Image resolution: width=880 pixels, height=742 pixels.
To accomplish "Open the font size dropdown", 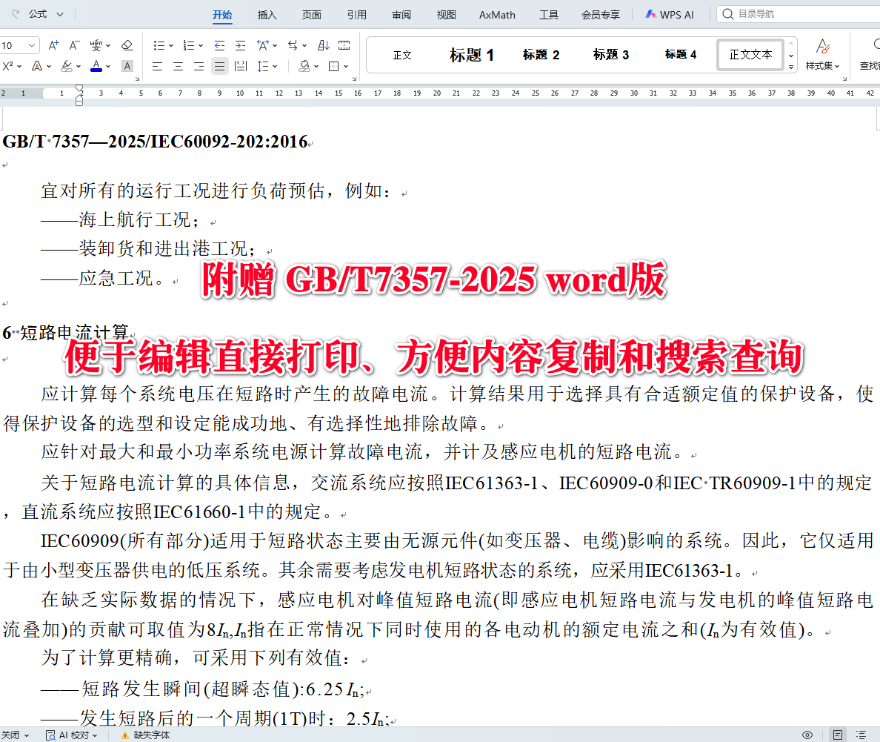I will pos(30,44).
